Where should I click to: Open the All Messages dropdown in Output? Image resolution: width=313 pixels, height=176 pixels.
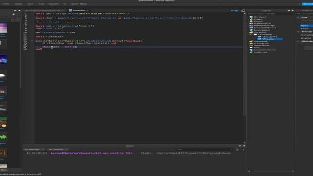(35, 149)
